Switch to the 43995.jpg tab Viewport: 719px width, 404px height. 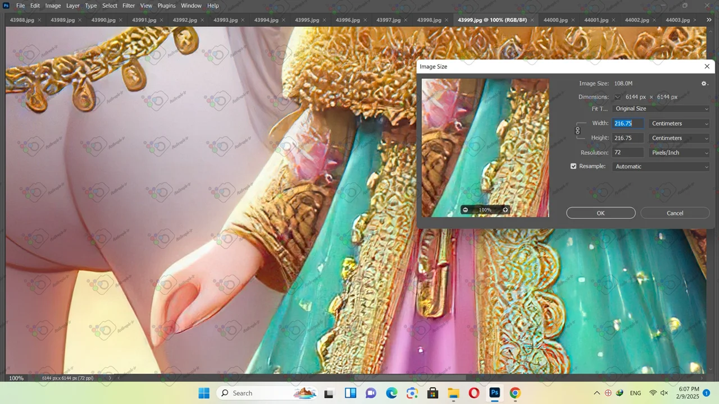307,20
